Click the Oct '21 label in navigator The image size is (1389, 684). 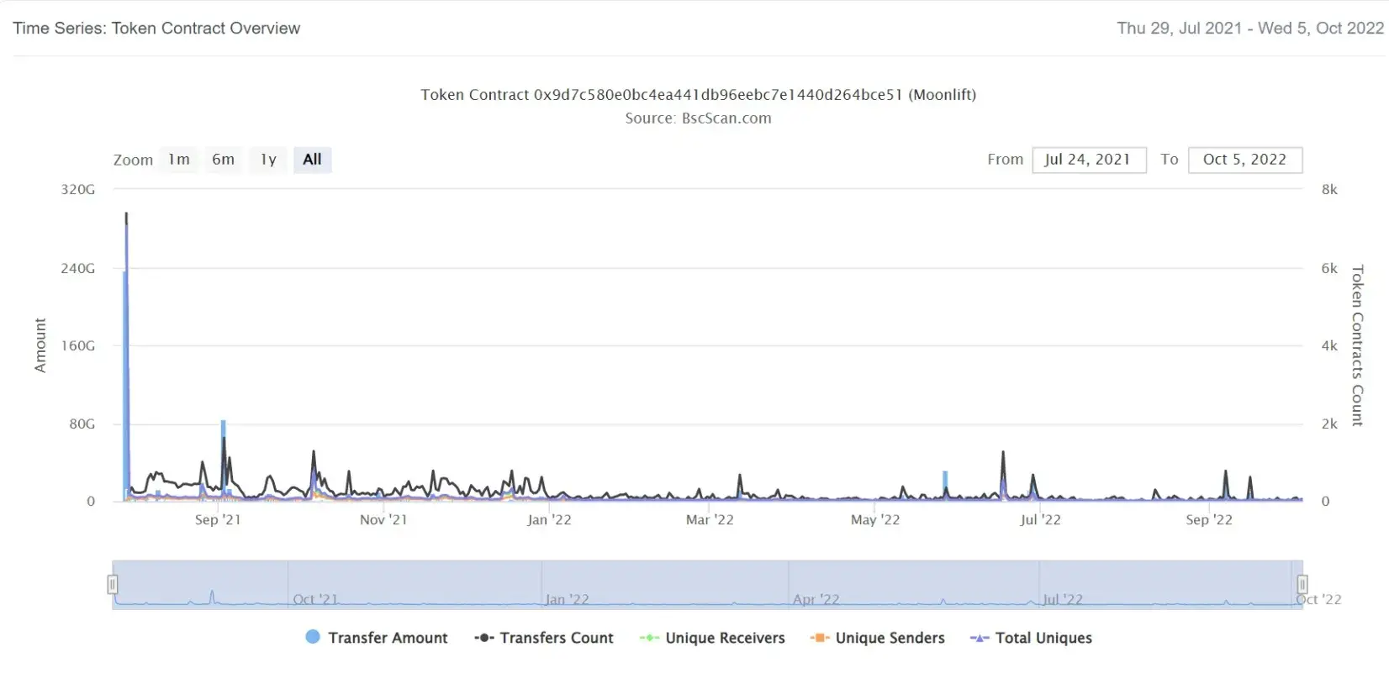click(315, 599)
